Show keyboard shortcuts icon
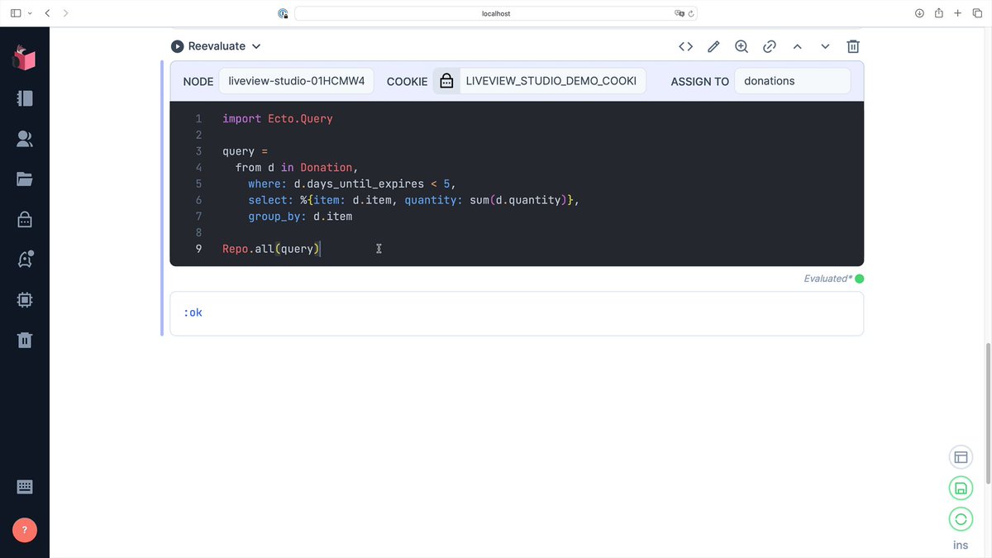Viewport: 992px width, 558px height. click(25, 487)
